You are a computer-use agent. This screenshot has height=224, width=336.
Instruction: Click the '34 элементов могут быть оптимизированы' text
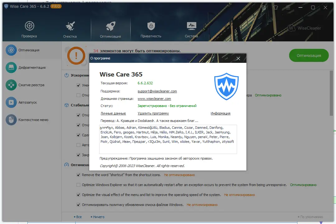(x=137, y=51)
